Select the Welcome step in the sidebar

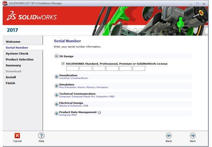(x=13, y=42)
